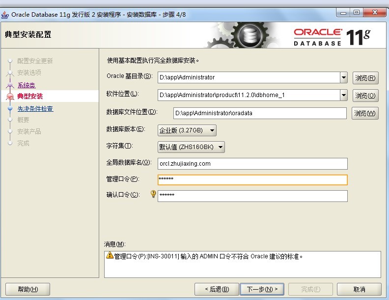The height and width of the screenshot is (300, 389).
Task: Click the 帮助(H) button
Action: point(28,289)
